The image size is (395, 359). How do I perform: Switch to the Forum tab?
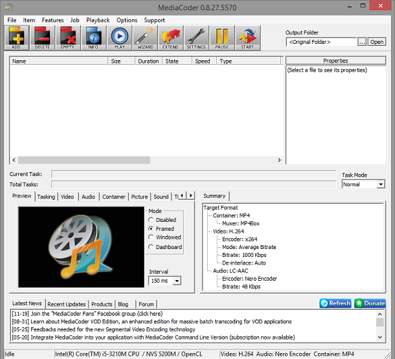[x=146, y=305]
